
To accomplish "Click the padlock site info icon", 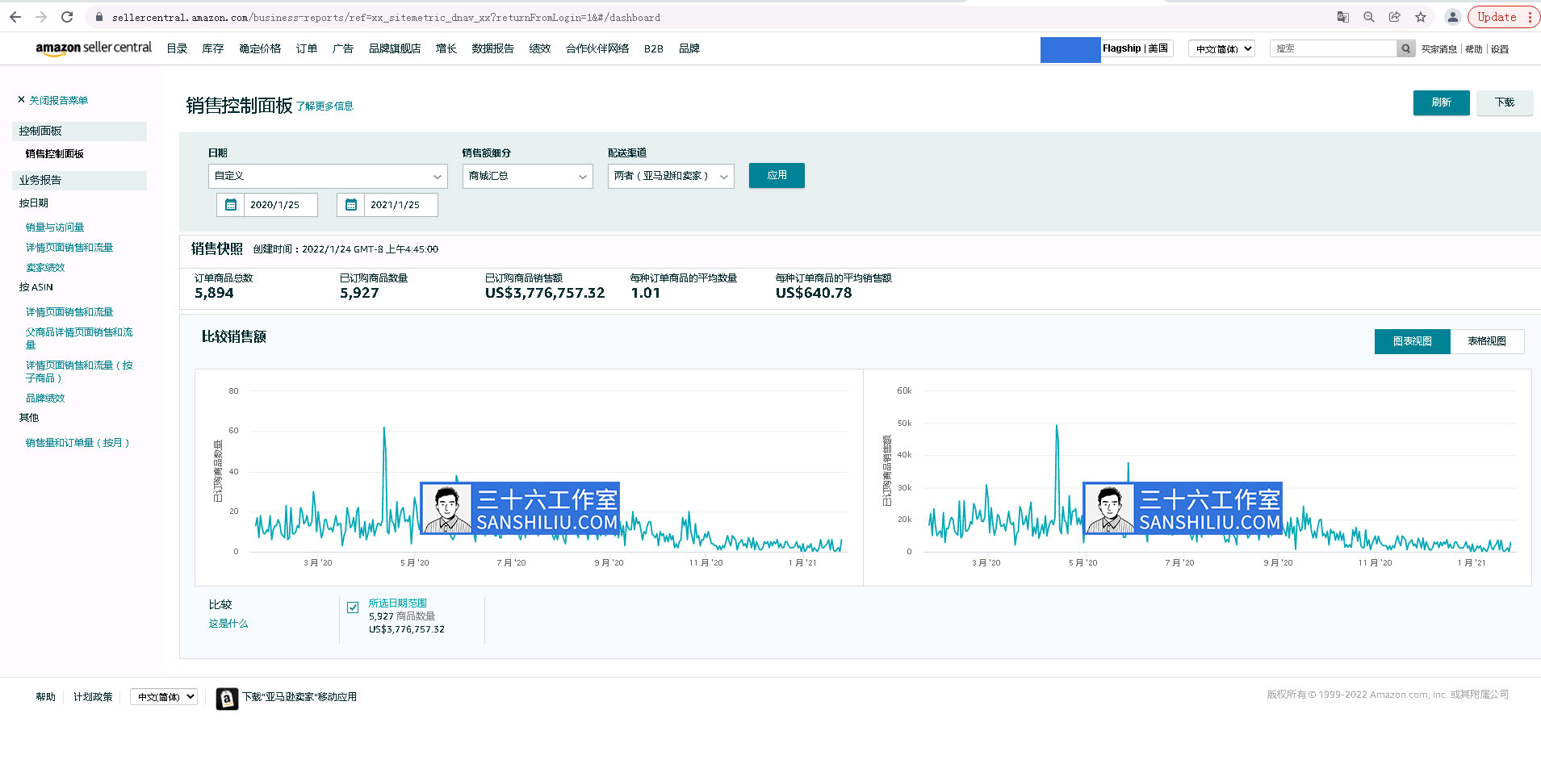I will click(99, 17).
